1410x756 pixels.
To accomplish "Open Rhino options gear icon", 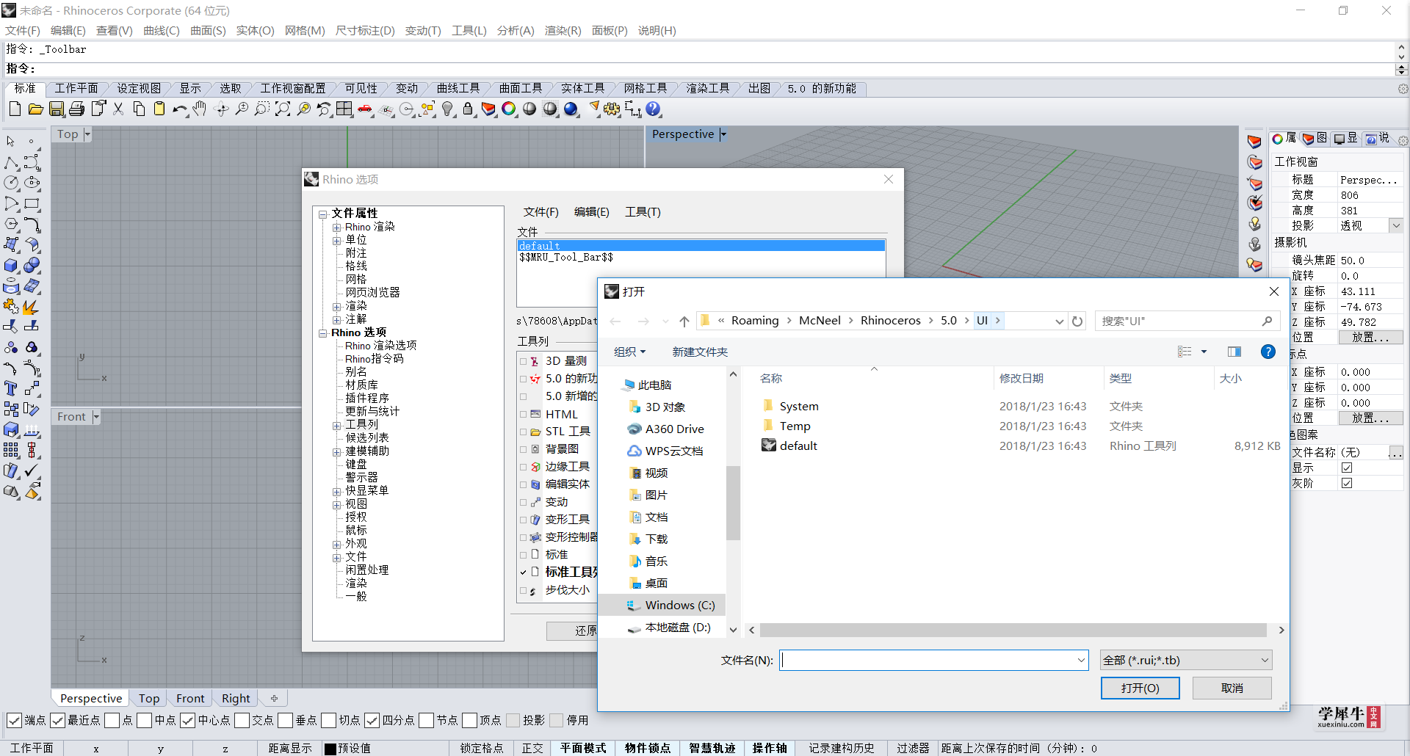I will point(612,109).
